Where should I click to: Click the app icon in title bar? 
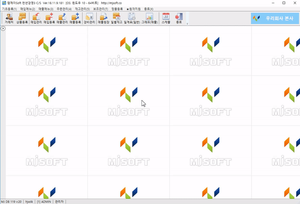[x=4, y=3]
